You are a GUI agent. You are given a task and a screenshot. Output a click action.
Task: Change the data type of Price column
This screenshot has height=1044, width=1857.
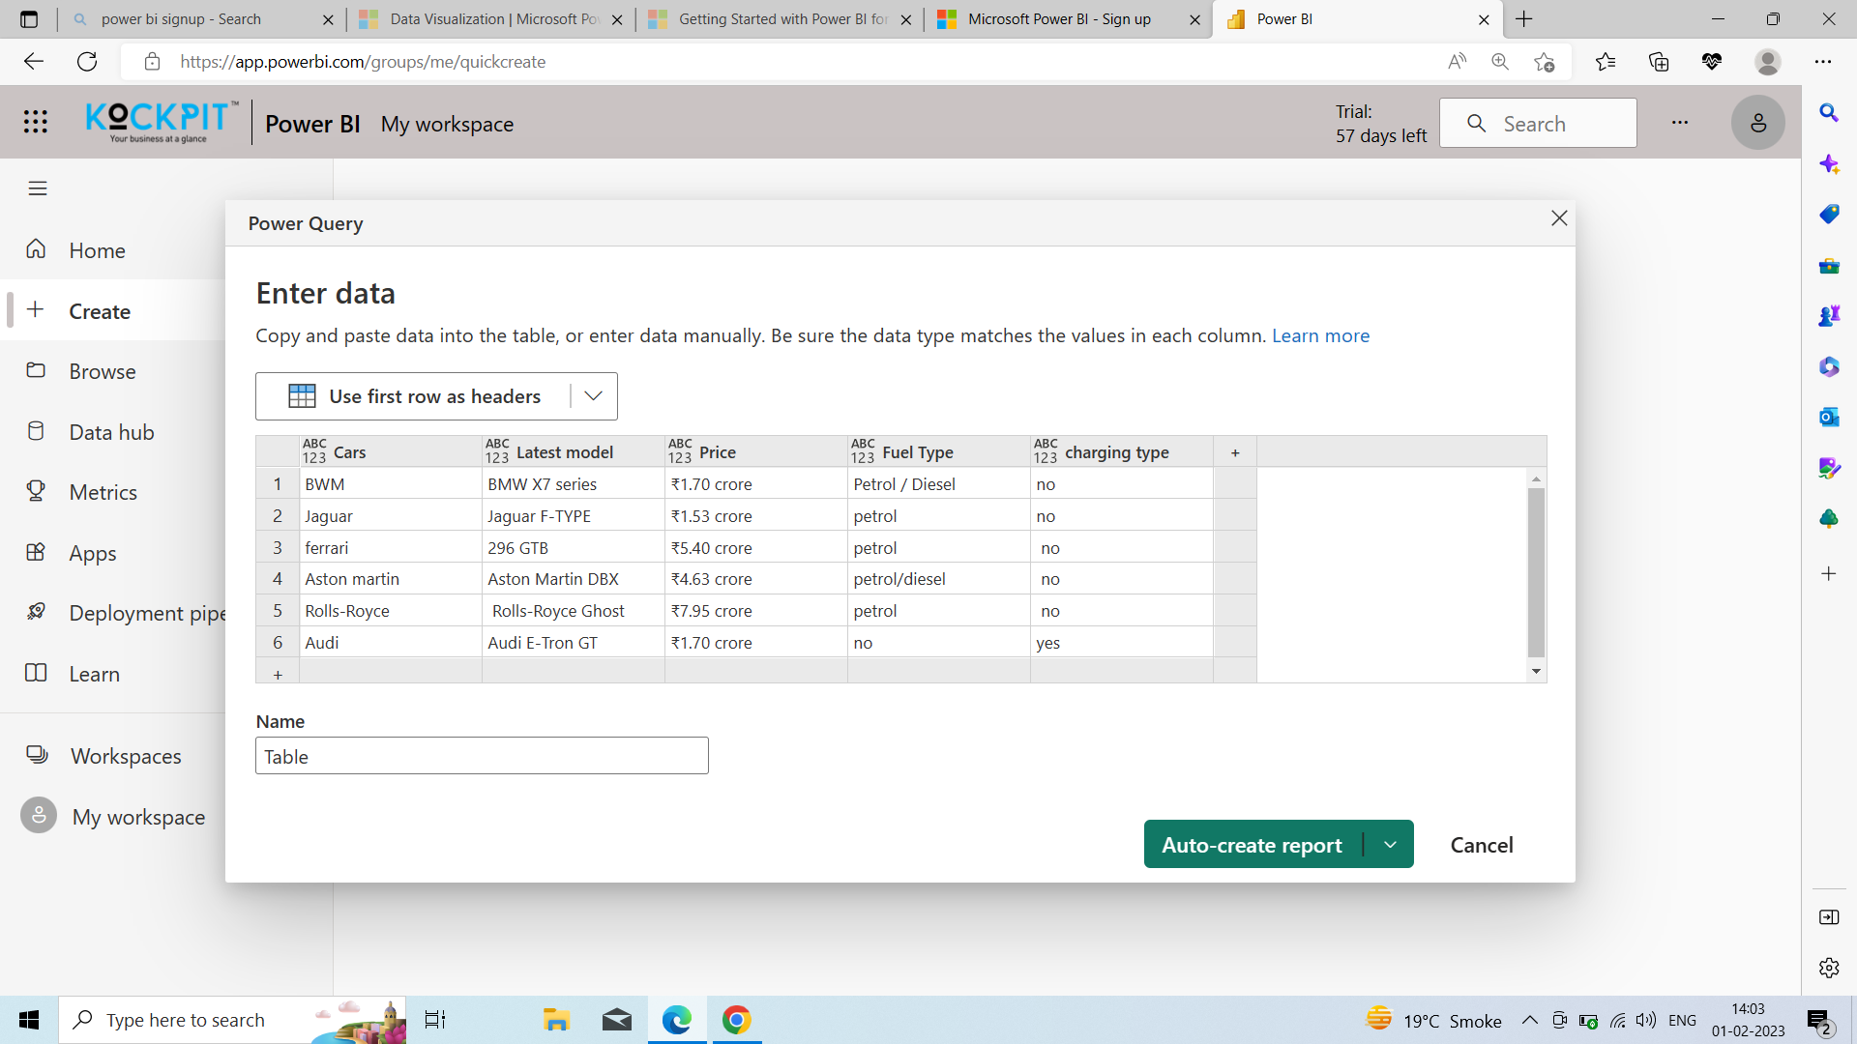click(x=680, y=451)
